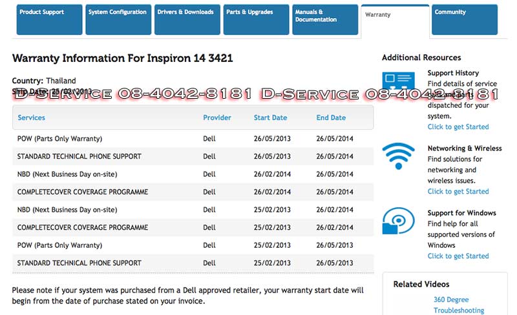The image size is (517, 315).
Task: Click the Support for Windows disc icon
Action: (398, 221)
